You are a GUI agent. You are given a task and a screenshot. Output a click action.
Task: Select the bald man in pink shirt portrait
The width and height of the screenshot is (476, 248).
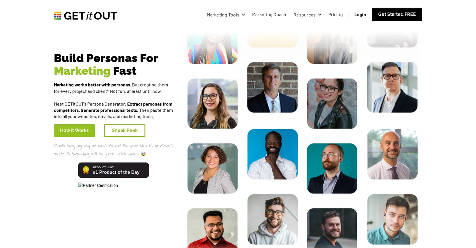[392, 154]
